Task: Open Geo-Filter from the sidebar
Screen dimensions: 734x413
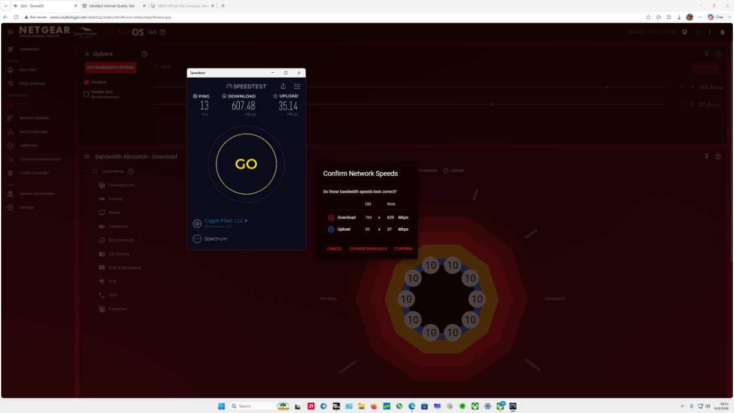Action: tap(23, 70)
